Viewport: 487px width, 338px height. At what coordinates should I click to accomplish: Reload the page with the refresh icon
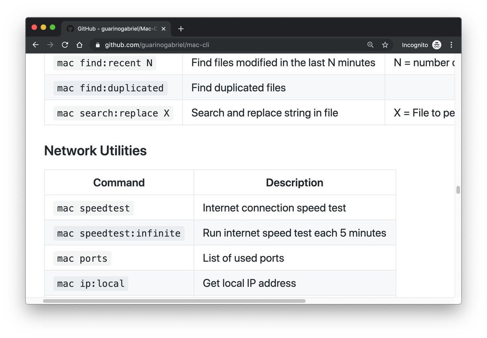(x=65, y=45)
